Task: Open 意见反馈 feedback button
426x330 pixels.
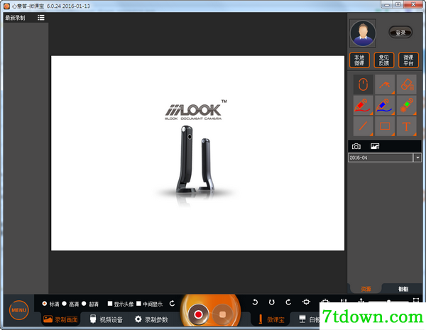Action: [x=384, y=60]
